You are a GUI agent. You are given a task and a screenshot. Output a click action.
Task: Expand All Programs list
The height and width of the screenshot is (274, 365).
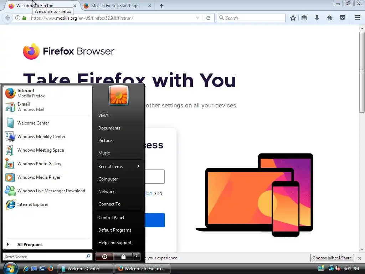pos(48,244)
